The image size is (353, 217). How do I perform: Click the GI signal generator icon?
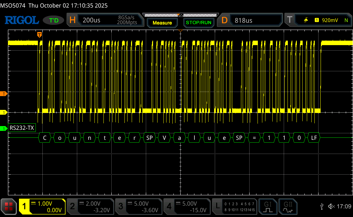point(268,206)
